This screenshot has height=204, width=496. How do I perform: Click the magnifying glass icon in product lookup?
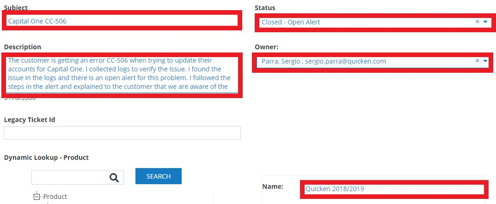tap(114, 177)
